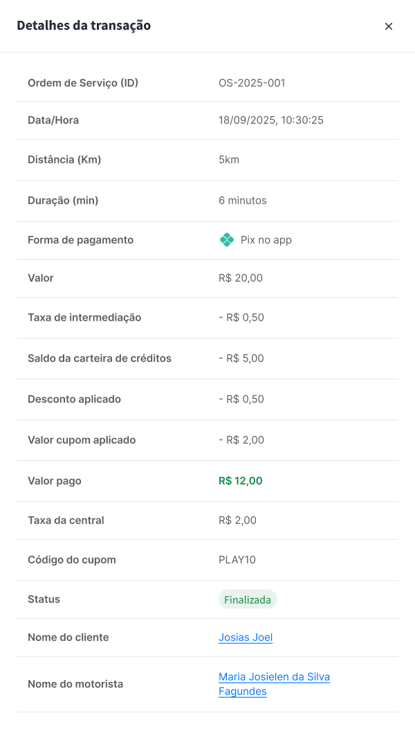Click the Pix payment icon

click(227, 240)
